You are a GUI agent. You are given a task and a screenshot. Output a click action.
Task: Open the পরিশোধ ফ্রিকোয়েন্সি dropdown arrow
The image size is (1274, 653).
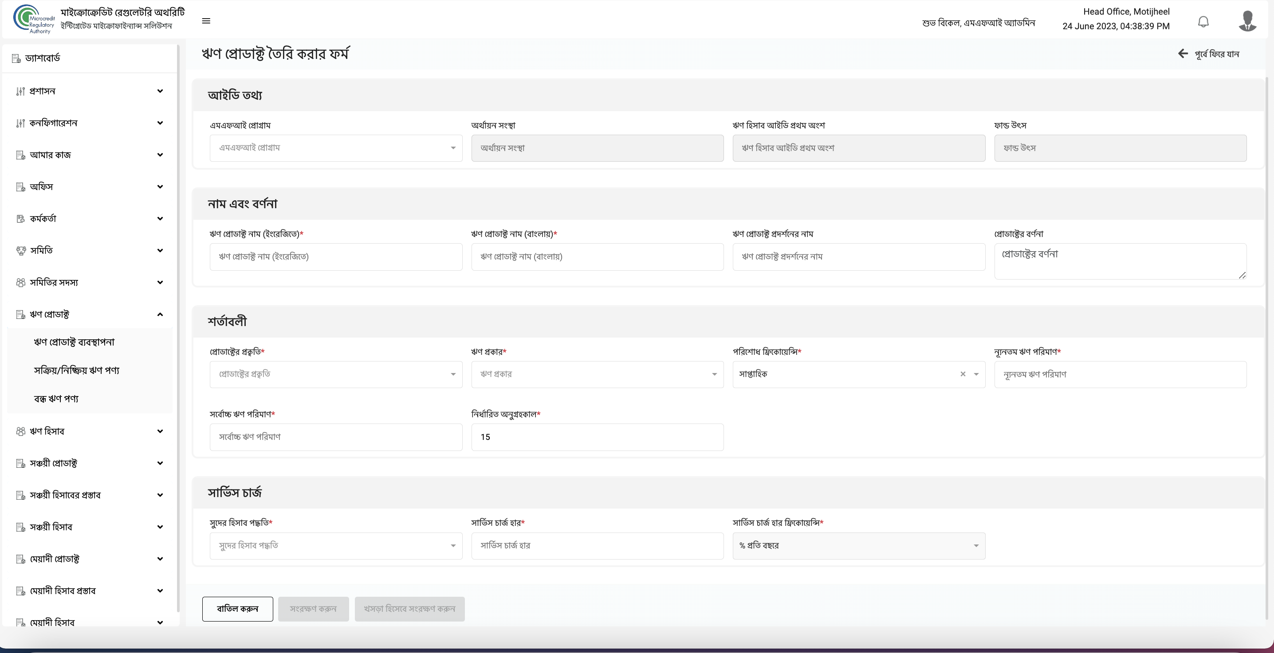coord(976,374)
